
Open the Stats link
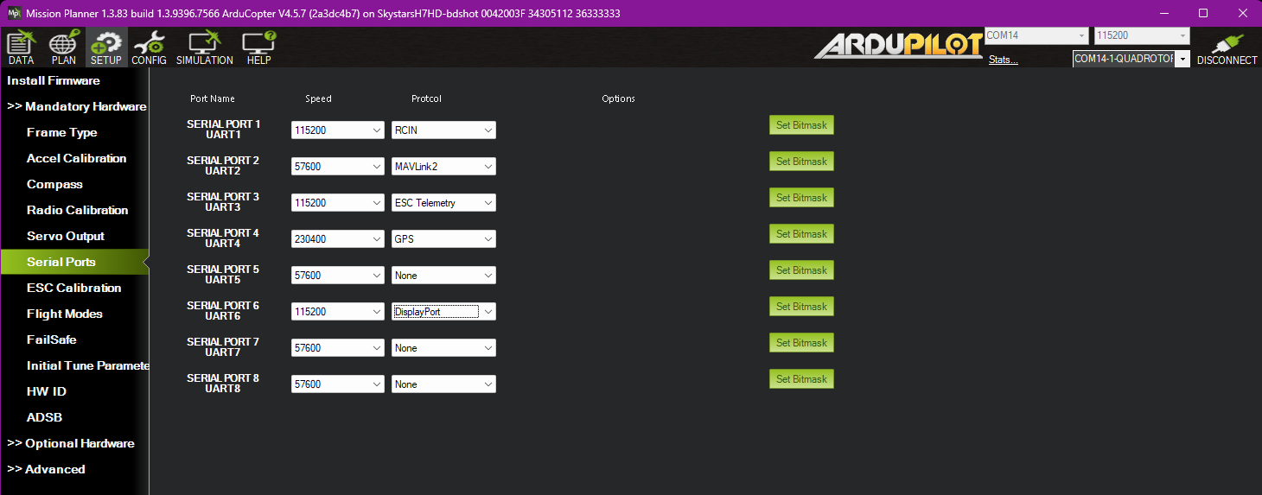[x=1003, y=60]
